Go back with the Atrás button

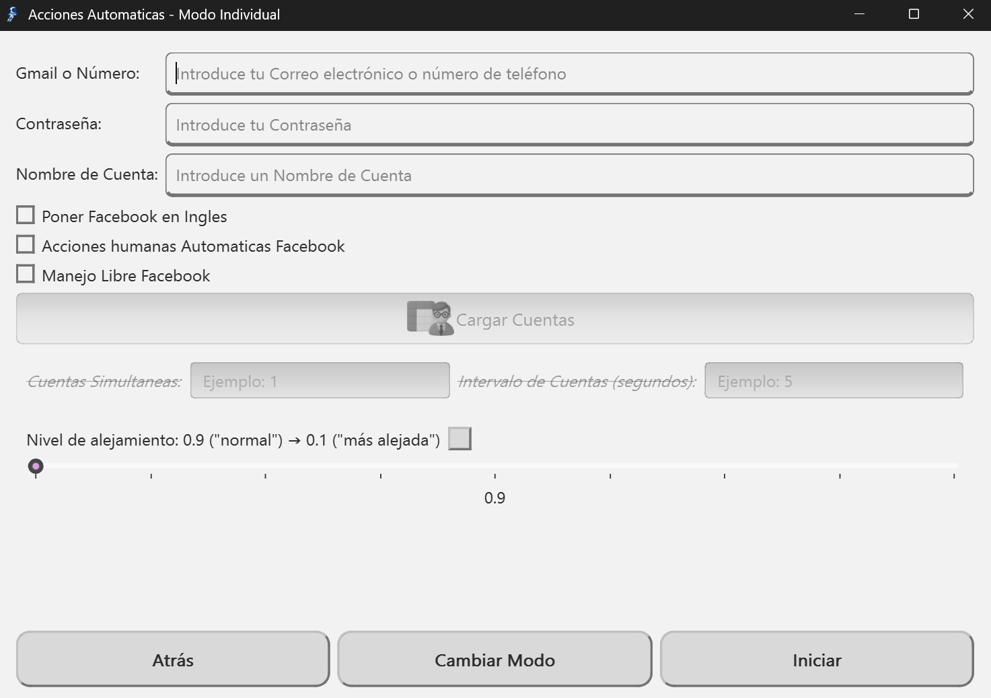[173, 659]
